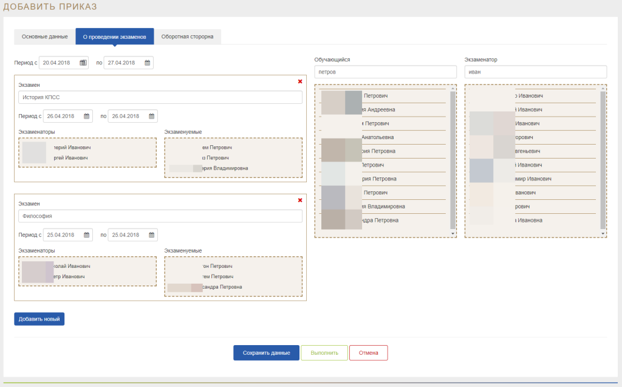Click Добавить новый button
The width and height of the screenshot is (622, 387).
pyautogui.click(x=39, y=319)
